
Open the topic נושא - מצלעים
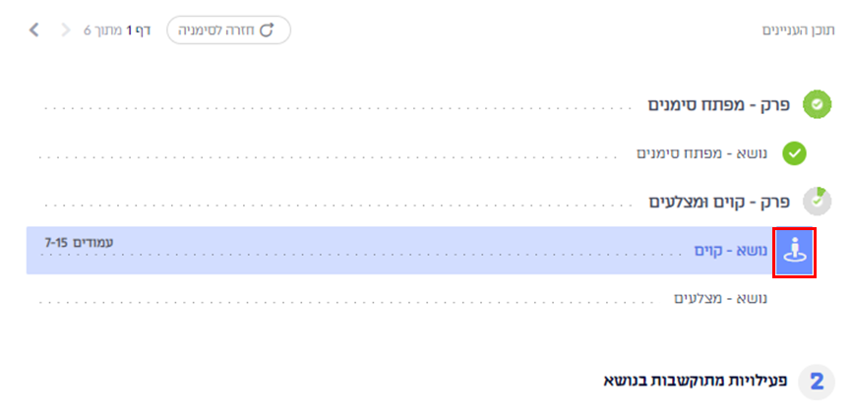720,298
